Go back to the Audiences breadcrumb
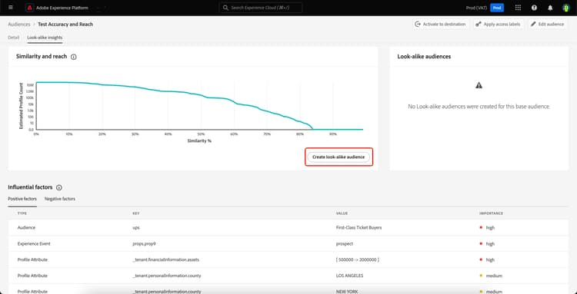 coord(19,25)
